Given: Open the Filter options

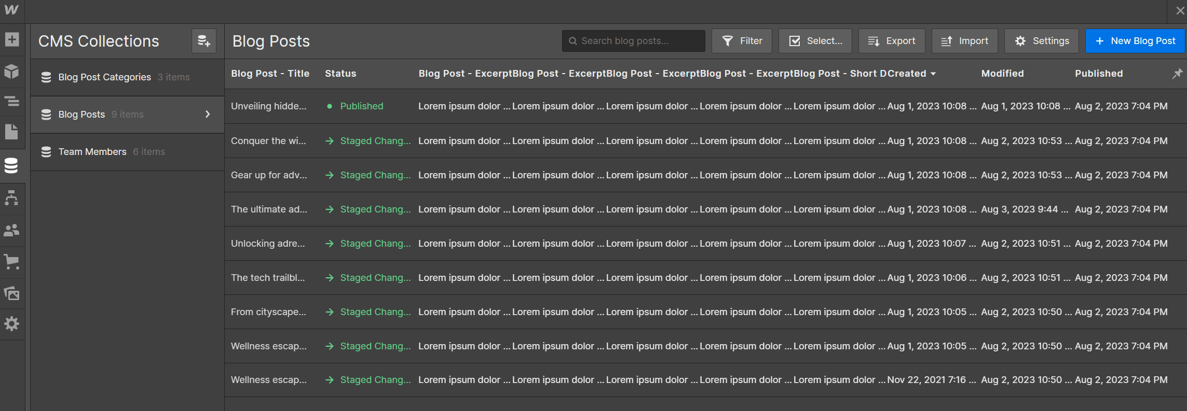Looking at the screenshot, I should 742,41.
